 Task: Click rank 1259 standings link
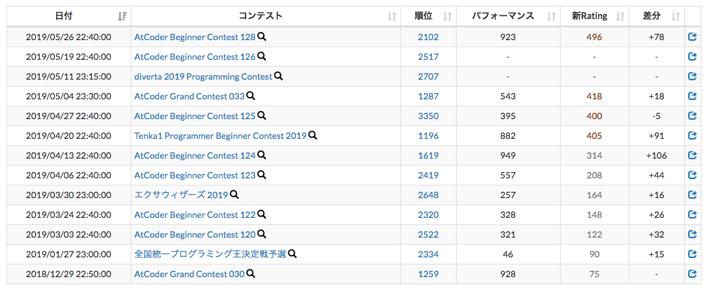coord(428,274)
